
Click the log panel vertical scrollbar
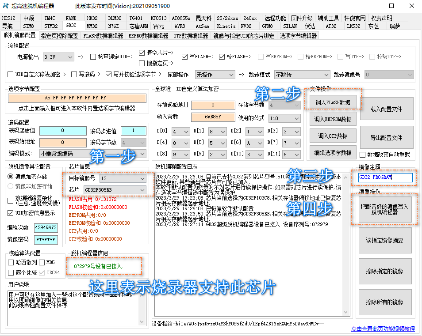coord(346,245)
